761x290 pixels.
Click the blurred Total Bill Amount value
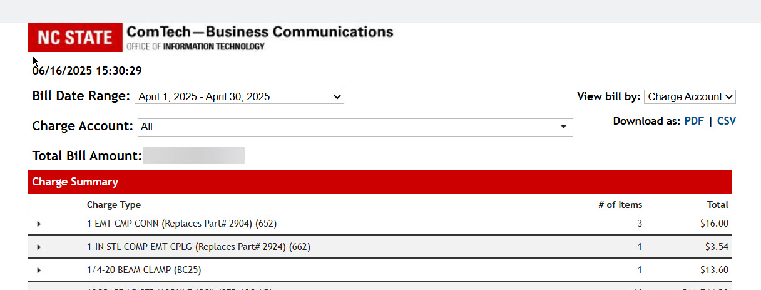pos(193,156)
